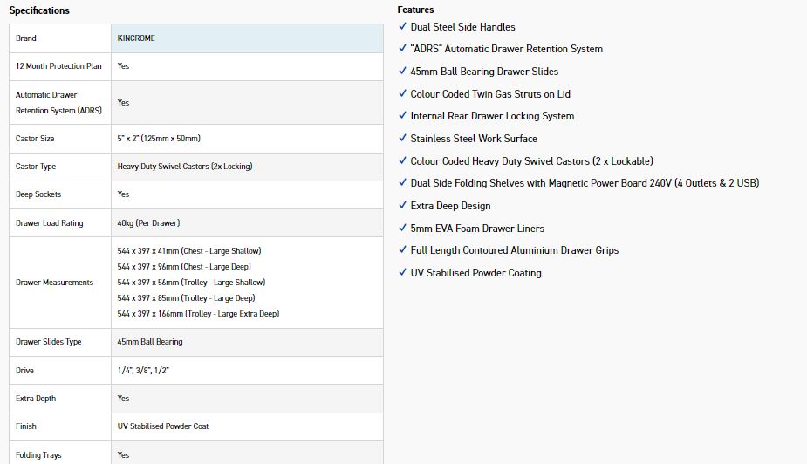Click the Specifications heading

[39, 10]
